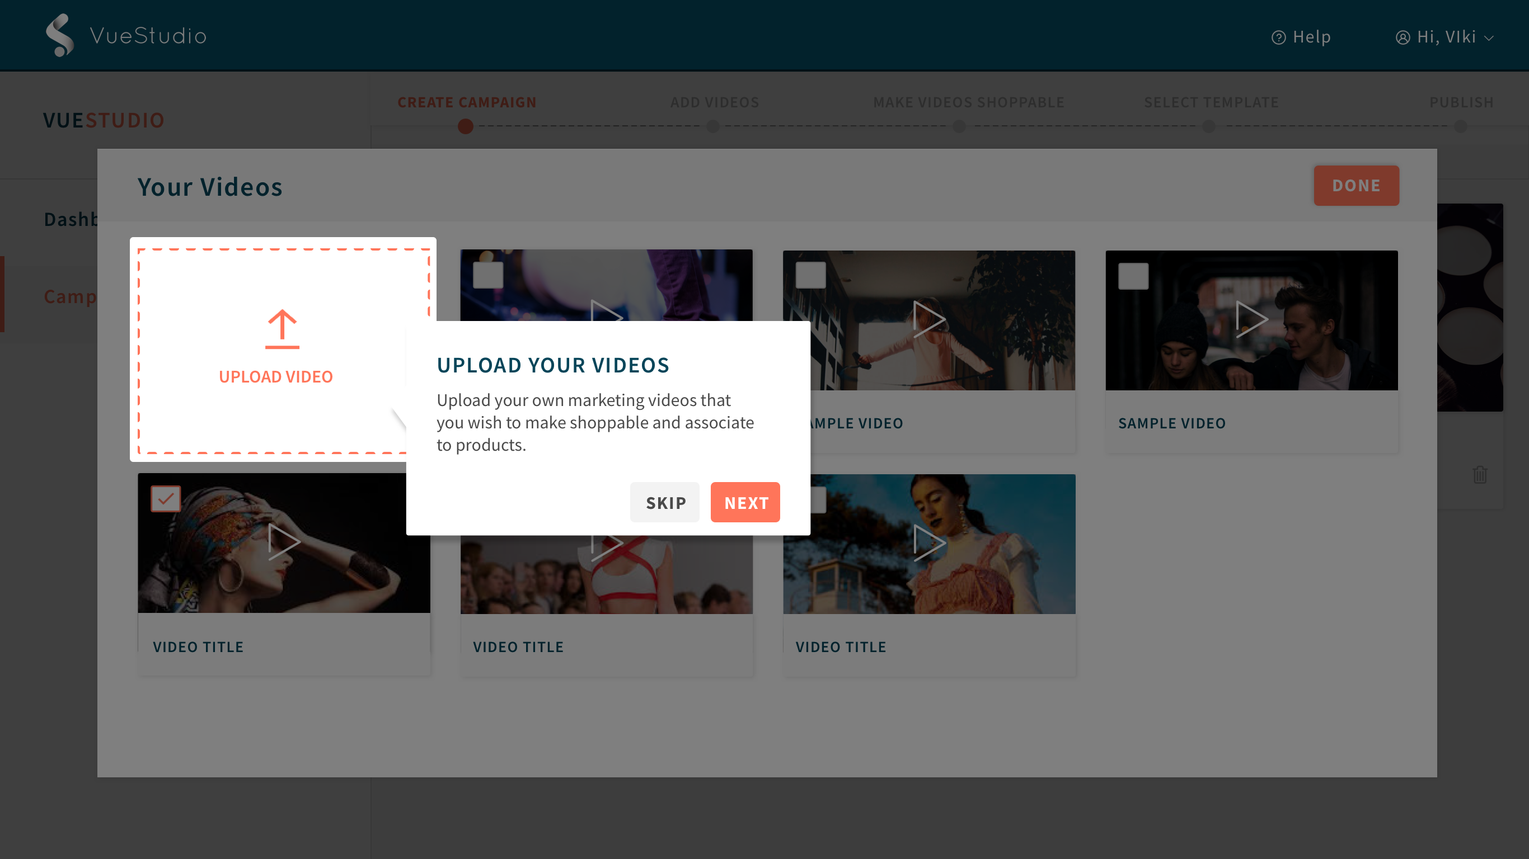This screenshot has height=859, width=1529.
Task: Click SAMPLE VIDEO title under couple thumbnail
Action: 1172,423
